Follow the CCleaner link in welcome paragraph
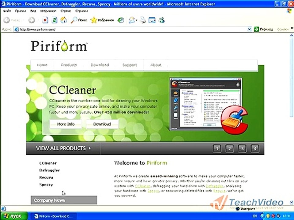This screenshot has height=220, width=294. point(143,186)
